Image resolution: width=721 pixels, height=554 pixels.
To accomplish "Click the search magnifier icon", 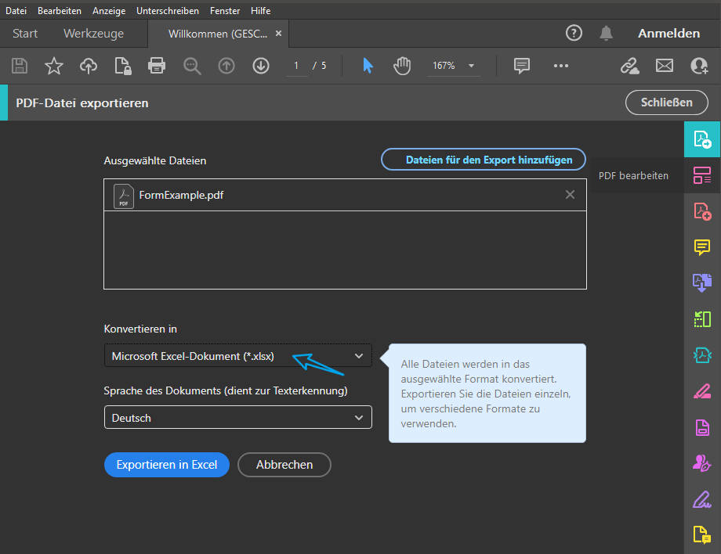I will tap(192, 66).
